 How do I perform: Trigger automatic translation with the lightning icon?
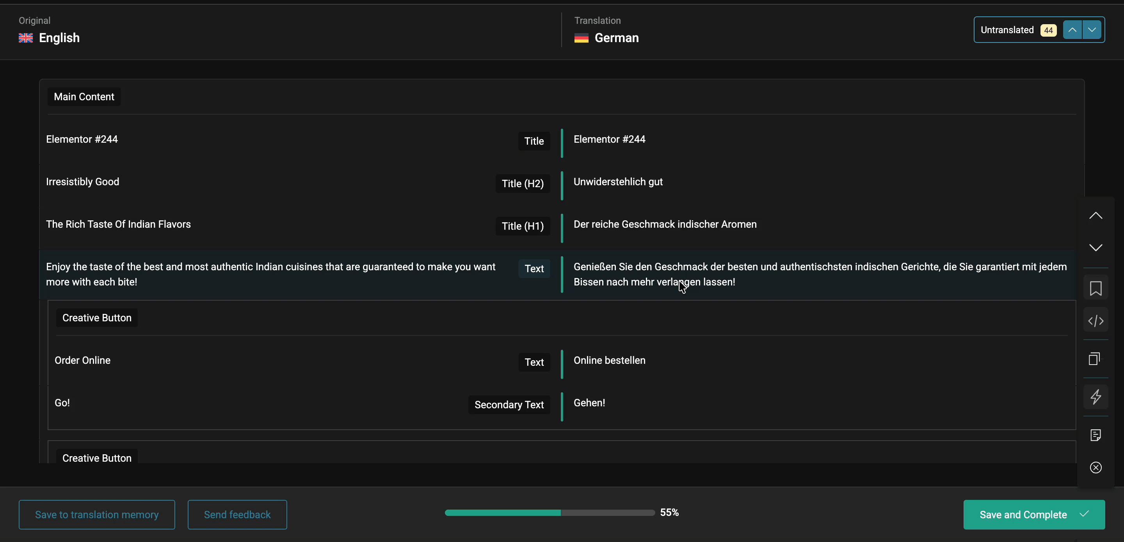point(1096,397)
